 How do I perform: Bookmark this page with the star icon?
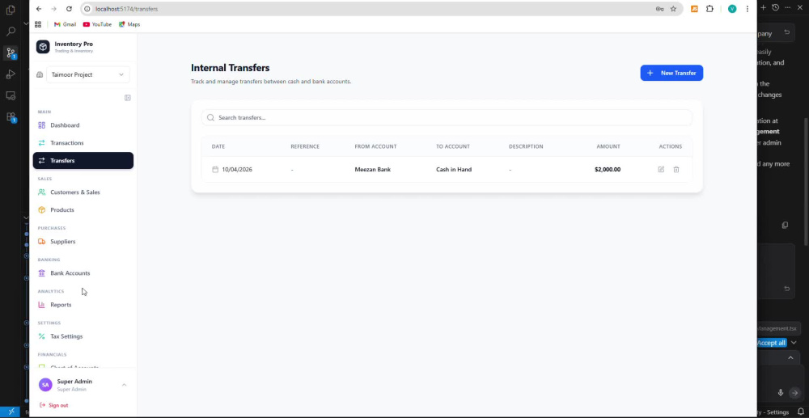pyautogui.click(x=673, y=9)
